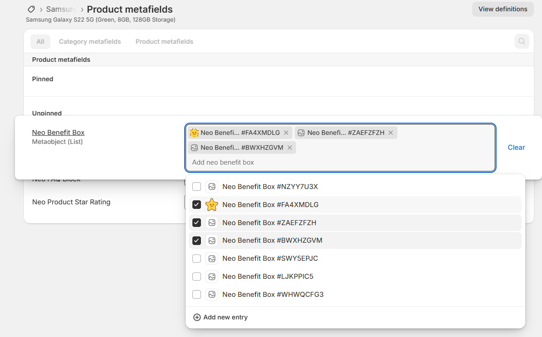Remove the #FA4XMDLG chip with its X

point(286,133)
